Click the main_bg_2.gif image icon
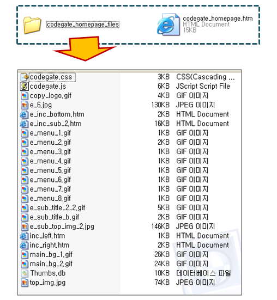Image resolution: width=277 pixels, height=300 pixels. (25, 264)
